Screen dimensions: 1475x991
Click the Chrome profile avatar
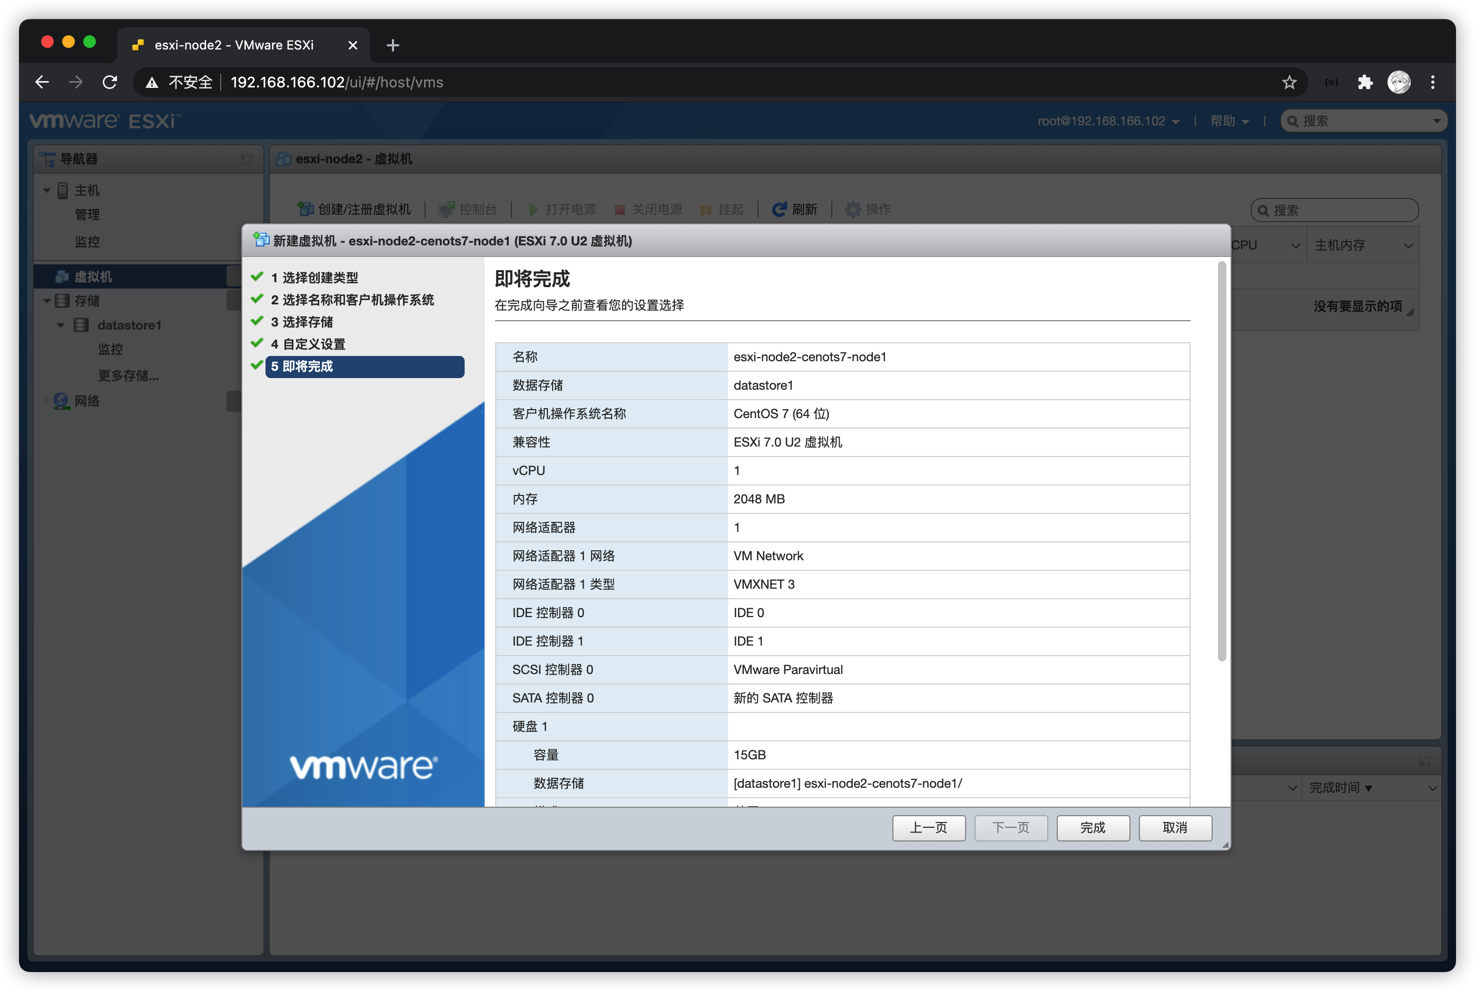coord(1399,82)
